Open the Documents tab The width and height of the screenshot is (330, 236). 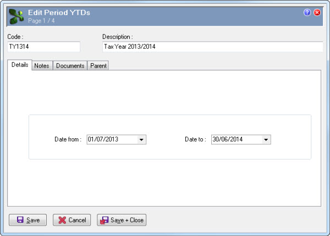point(70,66)
